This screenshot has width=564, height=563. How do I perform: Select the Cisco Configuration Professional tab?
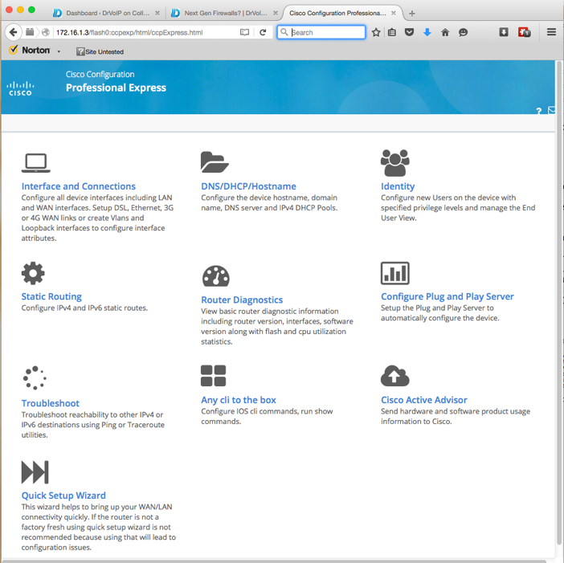pyautogui.click(x=341, y=13)
